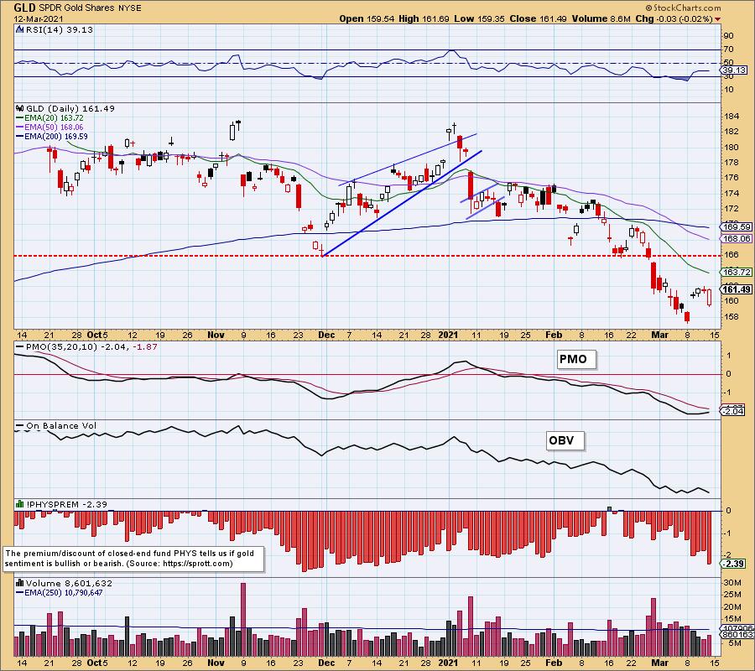Click the red down arrow after Chg value
Viewport: 755px width, 671px height.
click(x=718, y=19)
